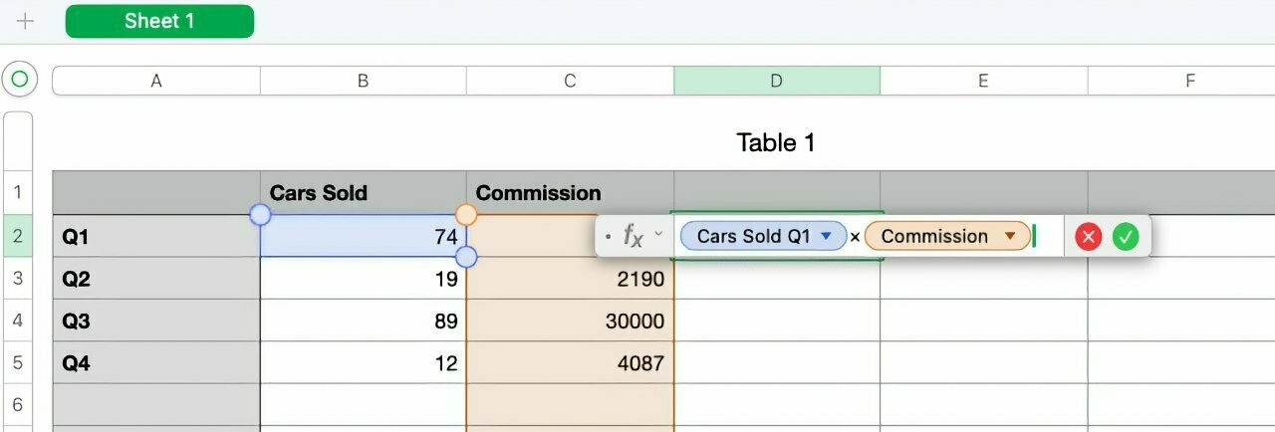This screenshot has height=432, width=1275.
Task: Click the cell containing 30000
Action: coord(570,321)
